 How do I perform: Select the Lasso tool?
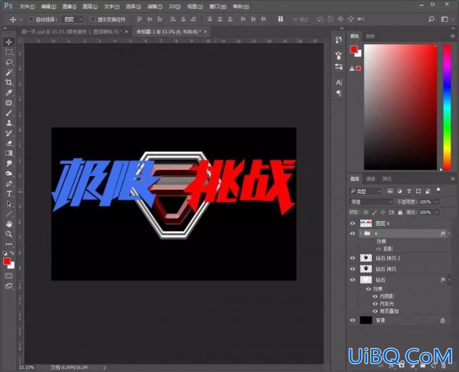pos(8,62)
